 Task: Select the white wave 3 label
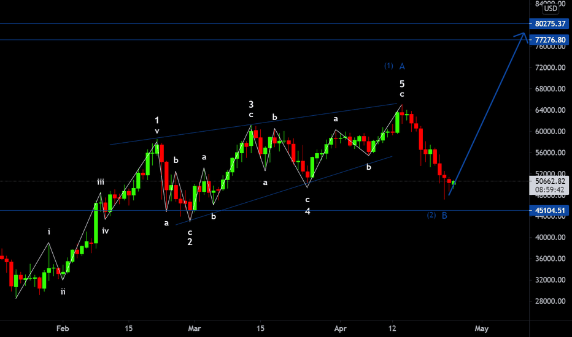coord(251,105)
